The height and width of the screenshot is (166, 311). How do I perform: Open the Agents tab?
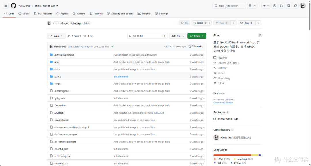pyautogui.click(x=62, y=14)
